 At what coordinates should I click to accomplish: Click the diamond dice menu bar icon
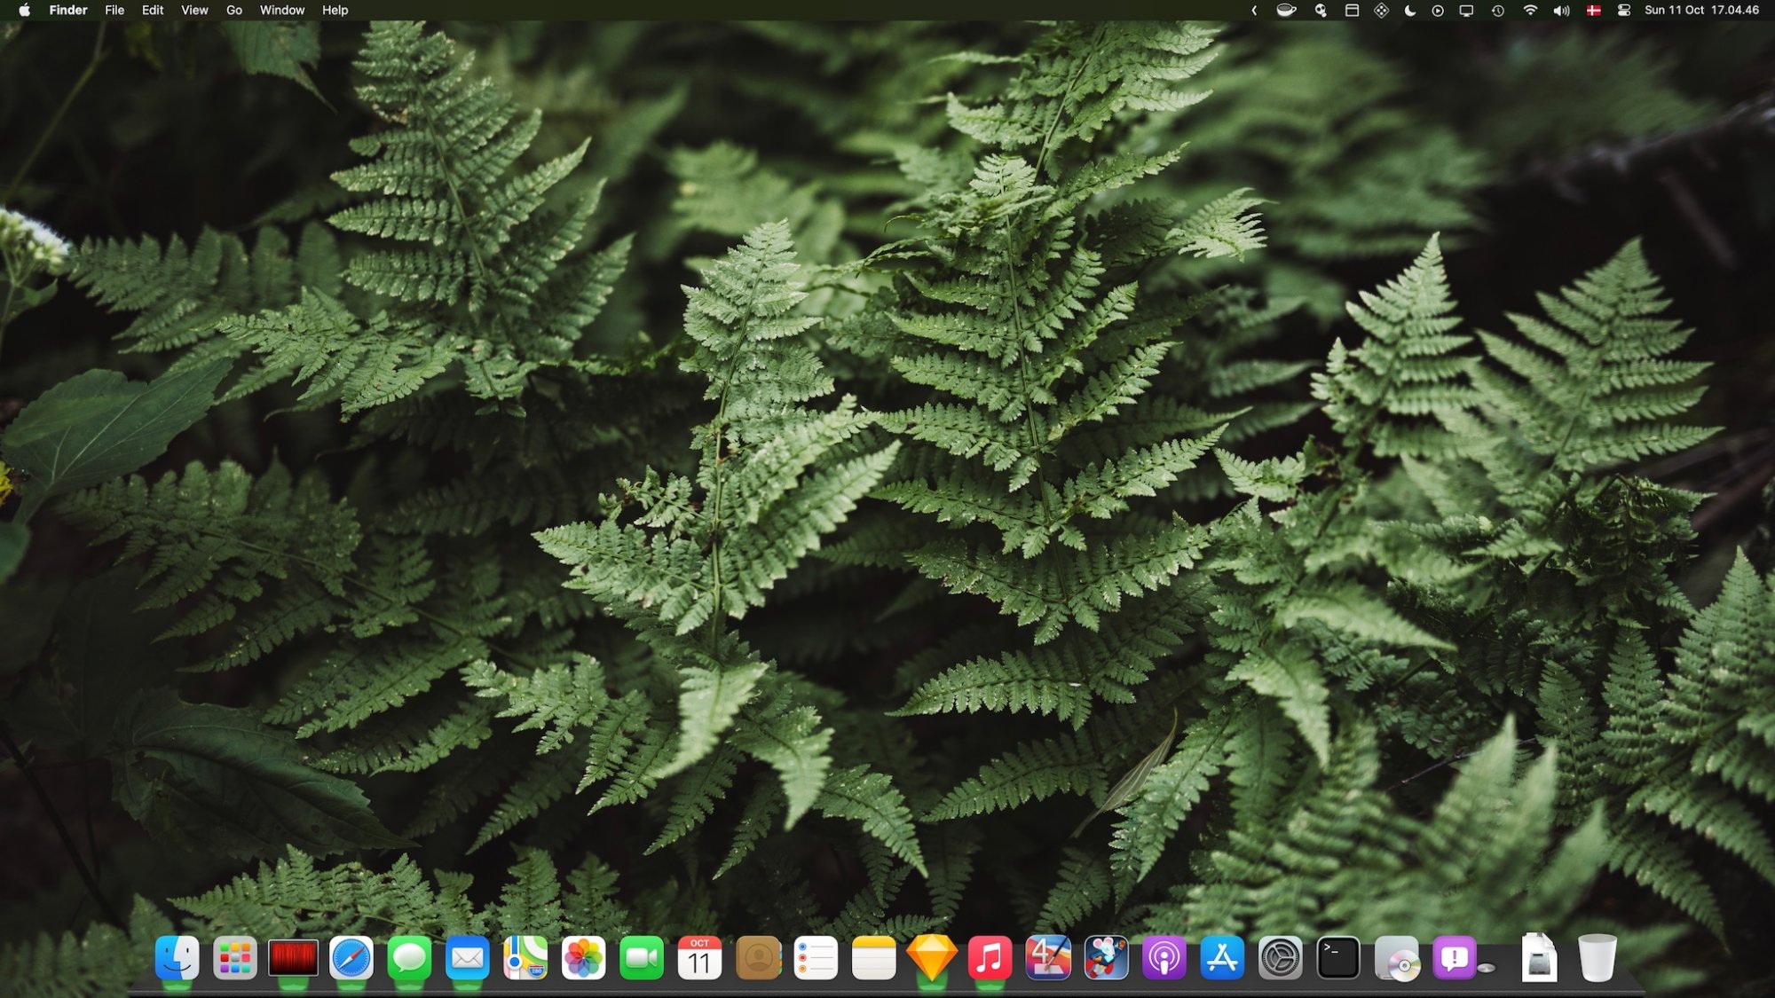(x=1381, y=11)
